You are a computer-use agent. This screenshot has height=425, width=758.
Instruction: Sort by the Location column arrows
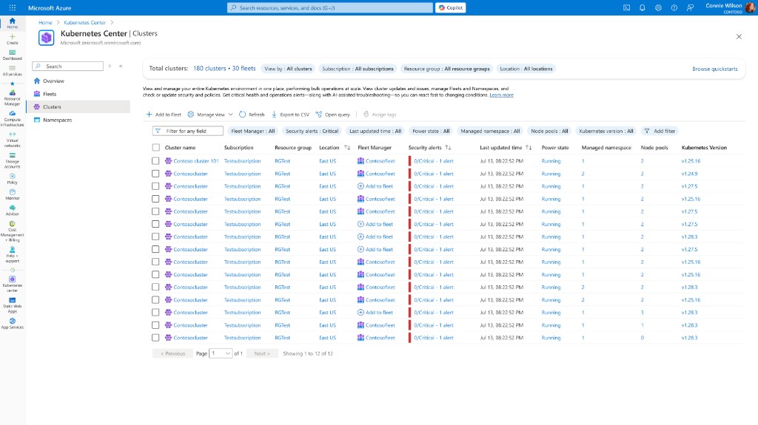347,148
